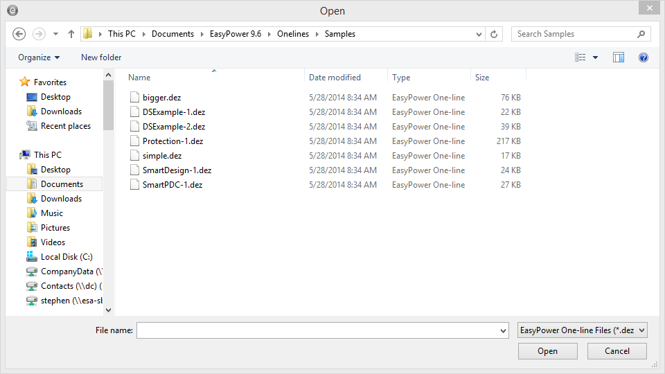Jump to EasyPower 9.6 breadcrumb
The height and width of the screenshot is (374, 665).
[236, 34]
